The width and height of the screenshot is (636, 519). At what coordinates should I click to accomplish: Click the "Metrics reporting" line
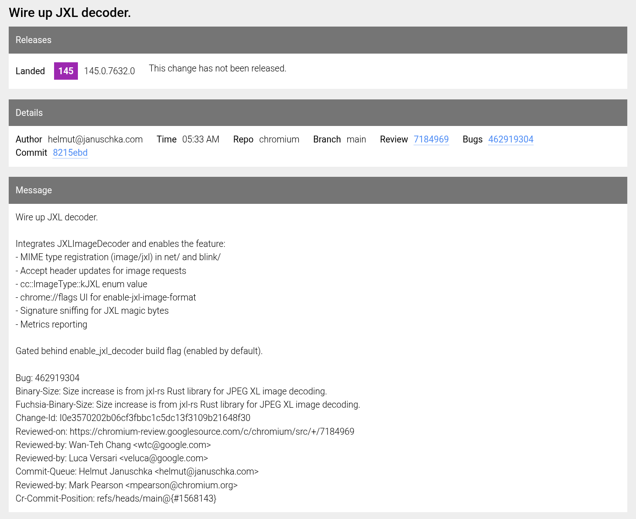point(51,324)
